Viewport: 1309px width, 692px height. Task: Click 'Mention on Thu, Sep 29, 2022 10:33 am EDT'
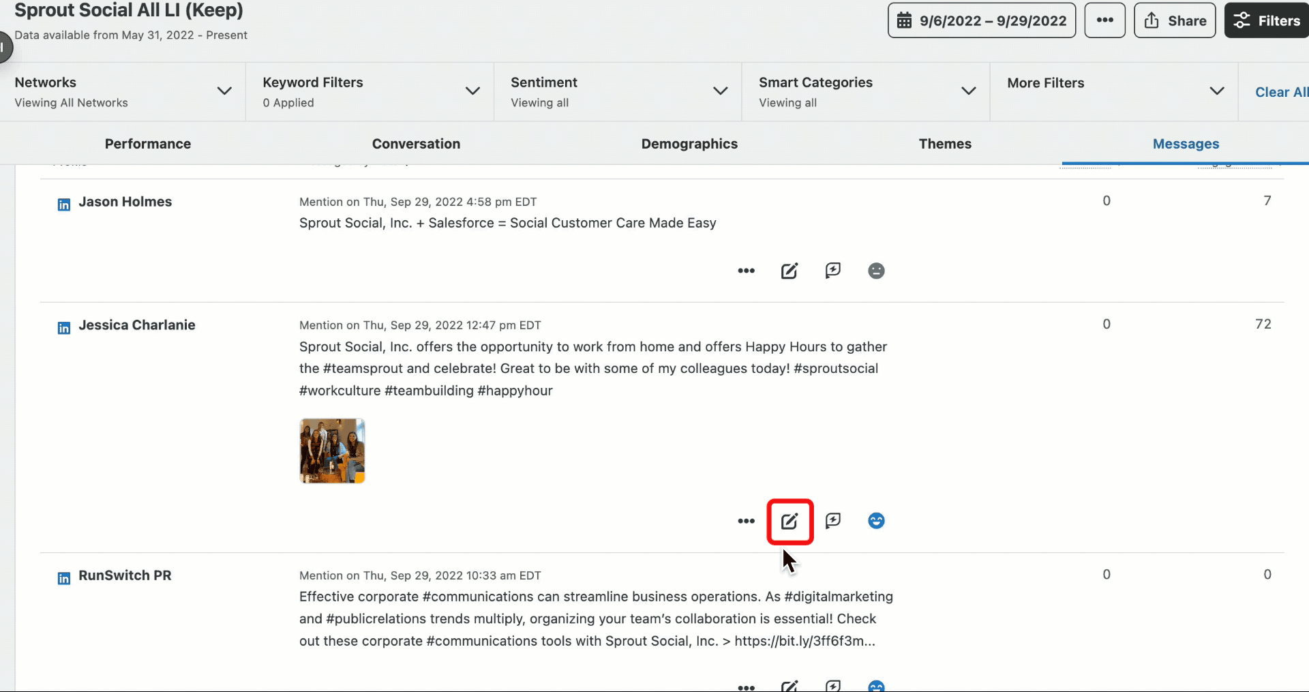[420, 575]
